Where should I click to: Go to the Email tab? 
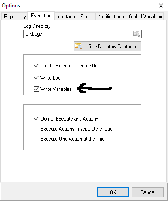[x=86, y=17]
